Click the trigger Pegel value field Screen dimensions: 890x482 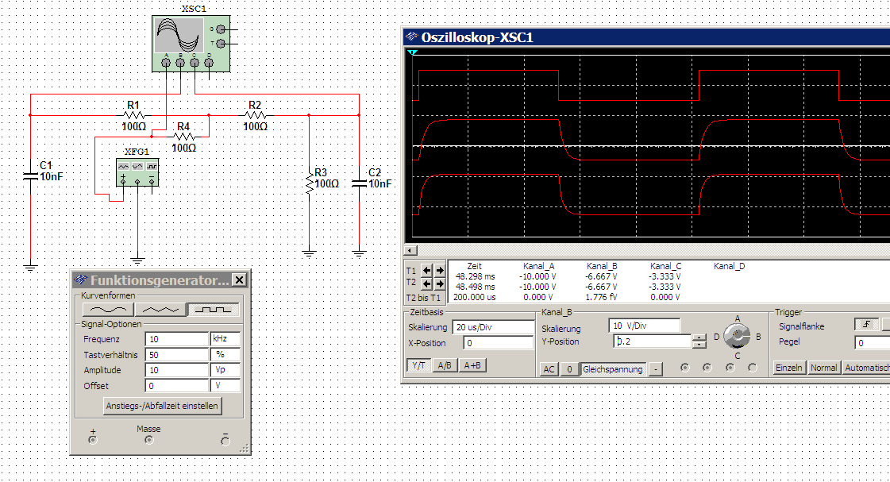tap(873, 342)
